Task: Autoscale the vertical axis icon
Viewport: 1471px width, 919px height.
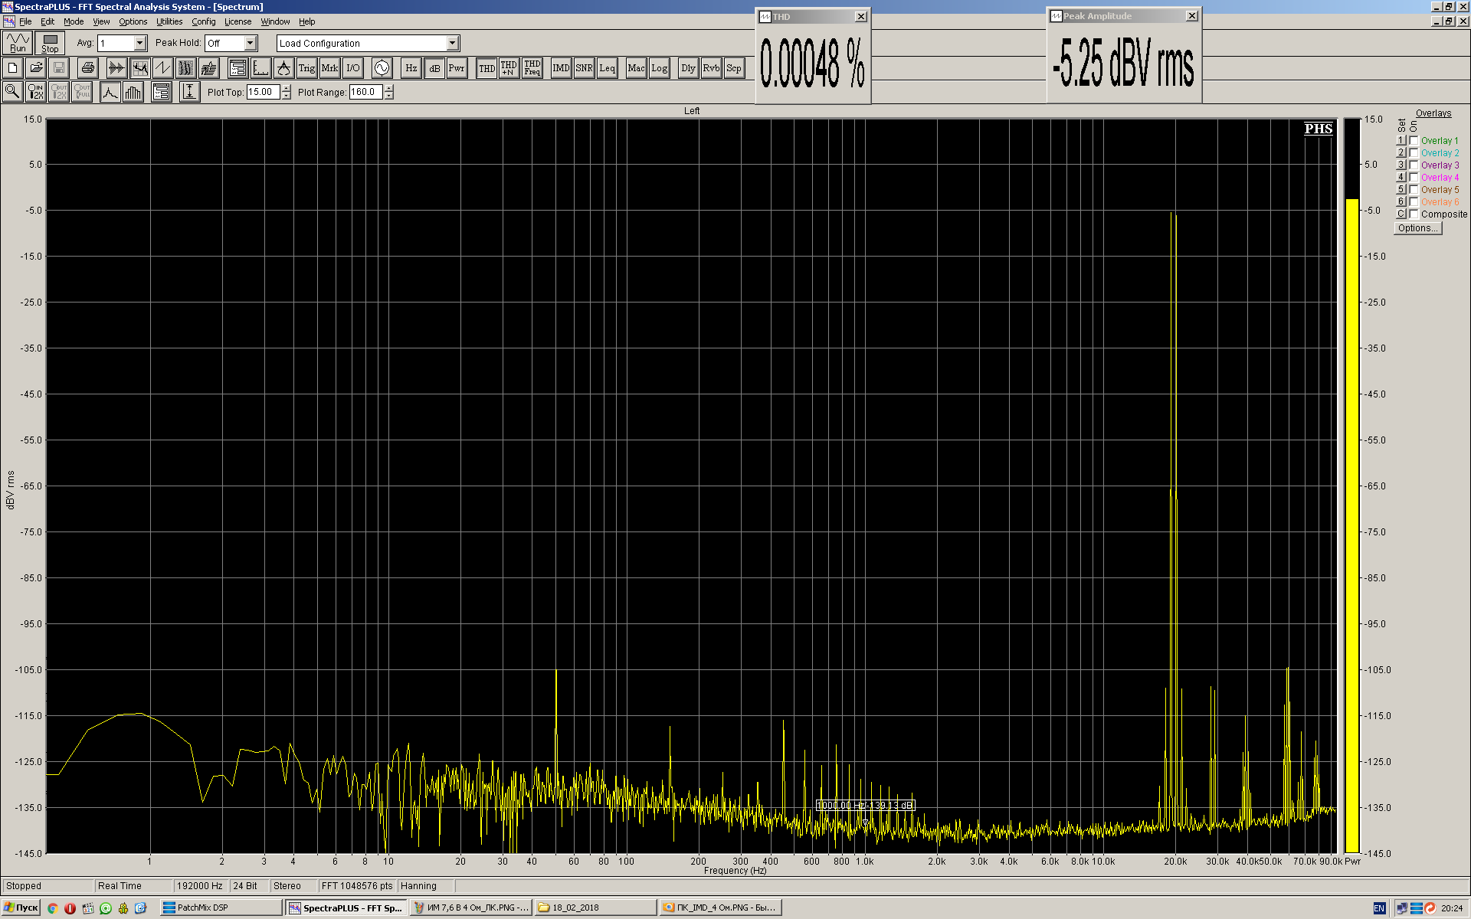Action: pos(189,92)
